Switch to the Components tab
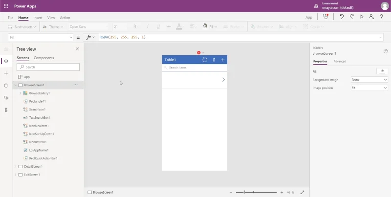The width and height of the screenshot is (391, 197). click(44, 58)
